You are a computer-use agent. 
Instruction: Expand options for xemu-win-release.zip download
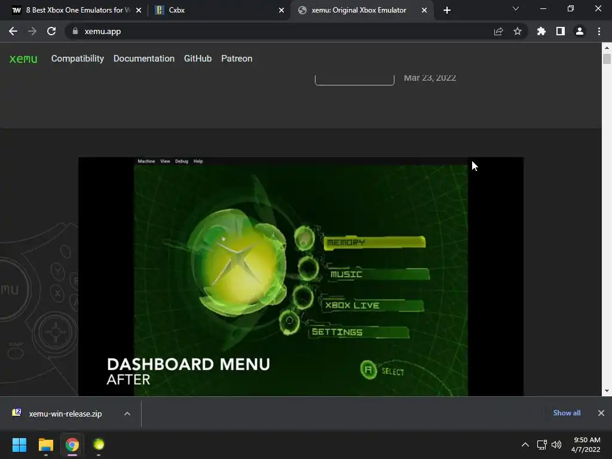point(127,414)
